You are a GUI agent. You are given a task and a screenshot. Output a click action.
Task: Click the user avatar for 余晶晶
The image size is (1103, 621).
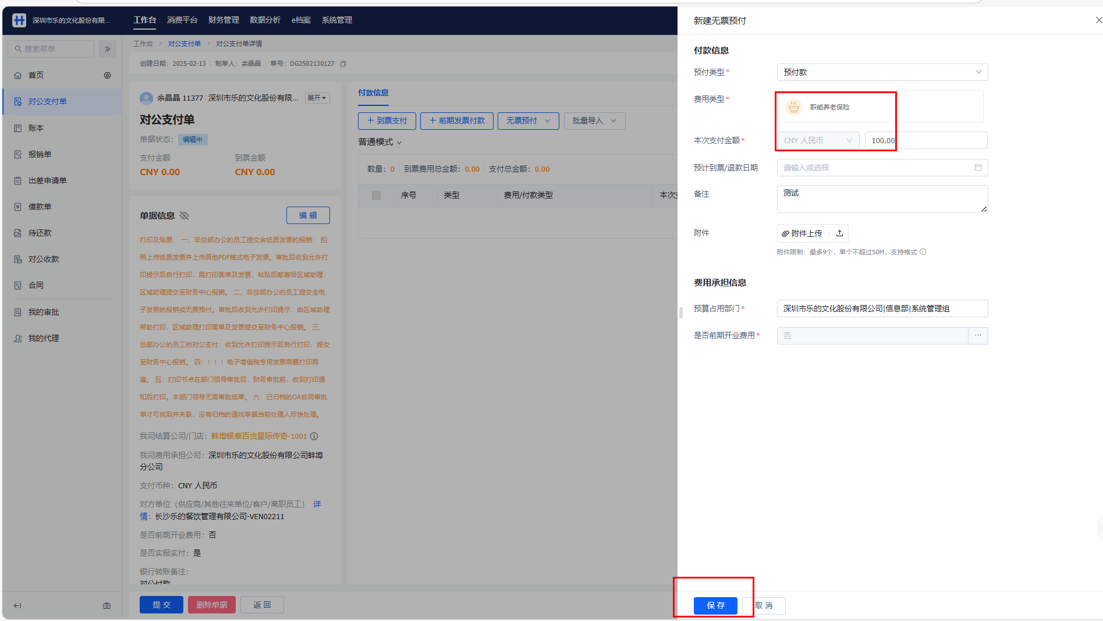[x=146, y=98]
